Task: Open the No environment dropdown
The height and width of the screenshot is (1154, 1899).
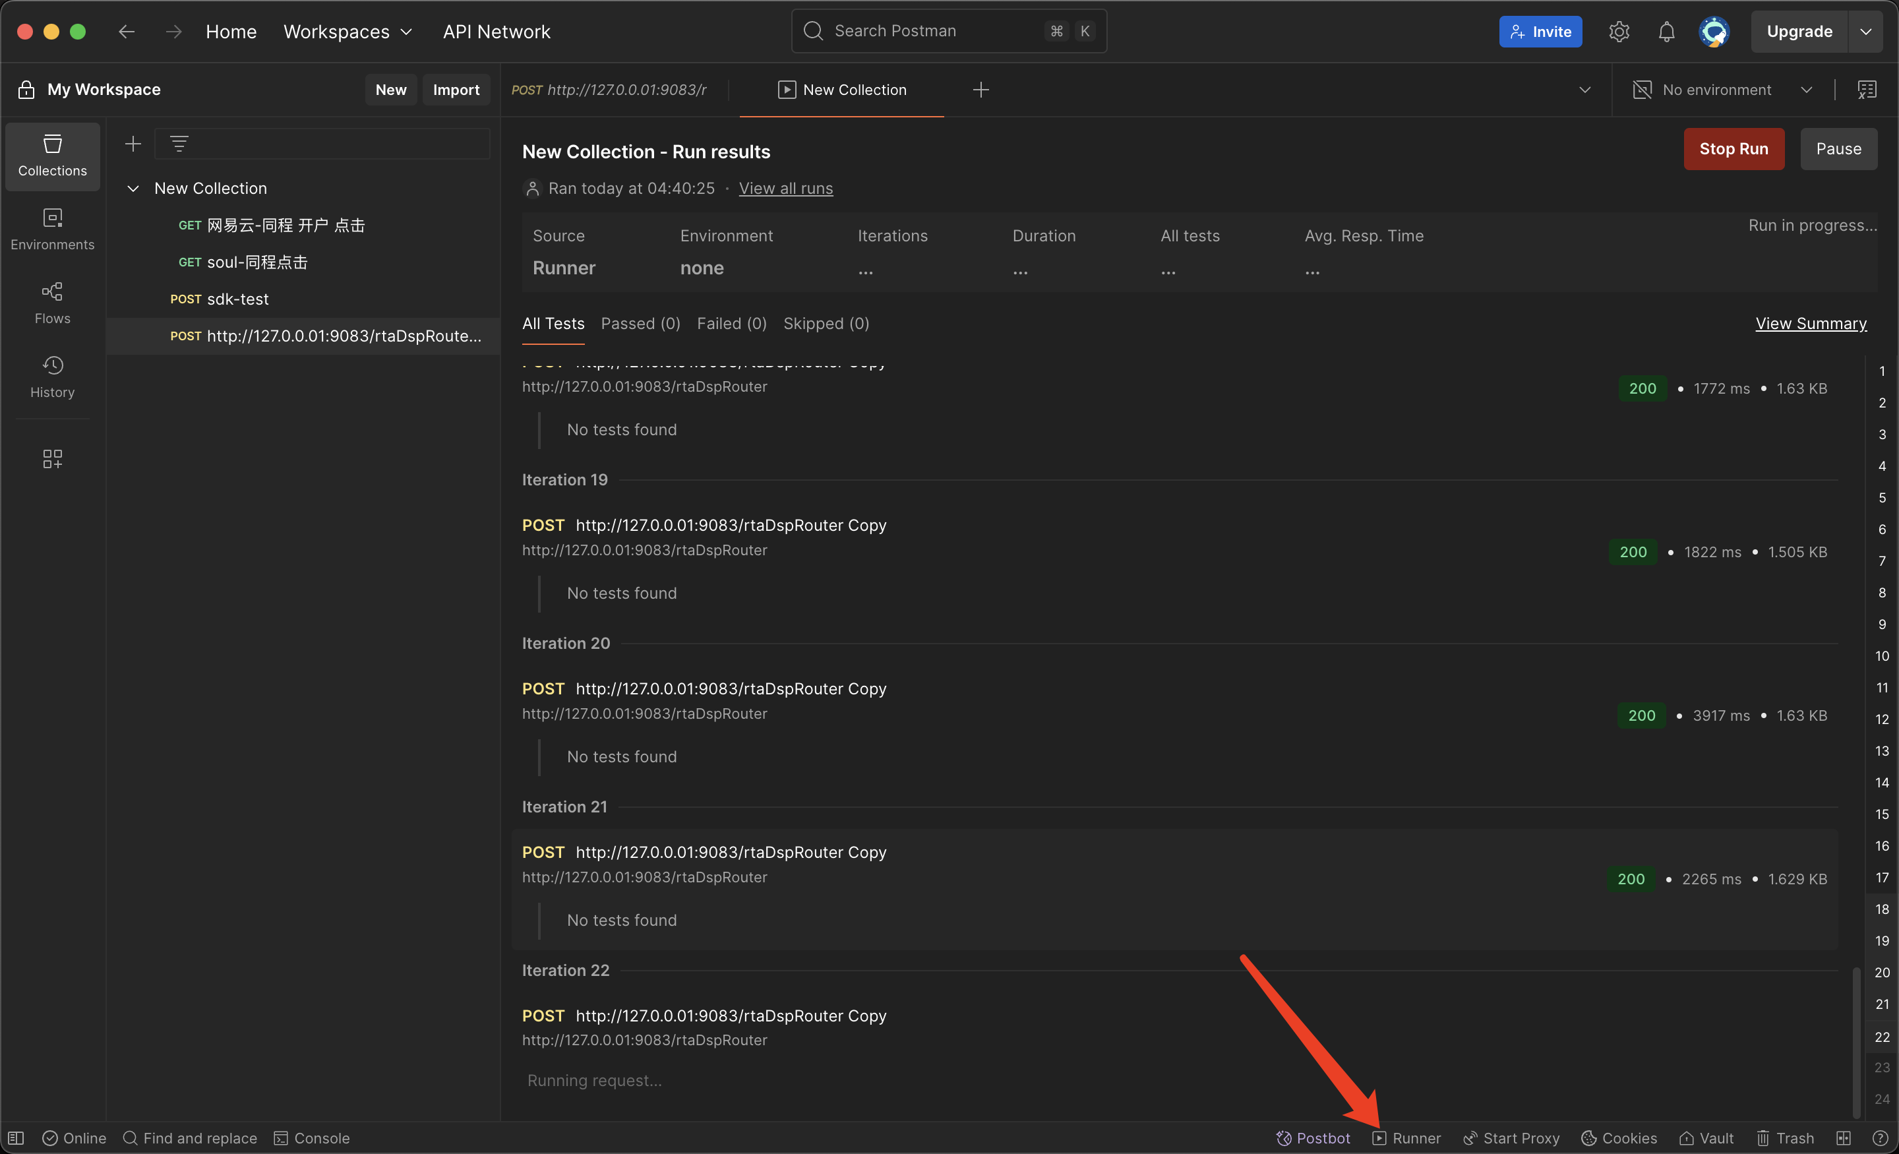Action: (x=1722, y=90)
